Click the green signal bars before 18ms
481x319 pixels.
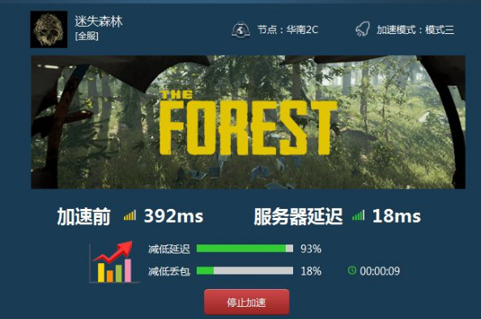coord(358,215)
